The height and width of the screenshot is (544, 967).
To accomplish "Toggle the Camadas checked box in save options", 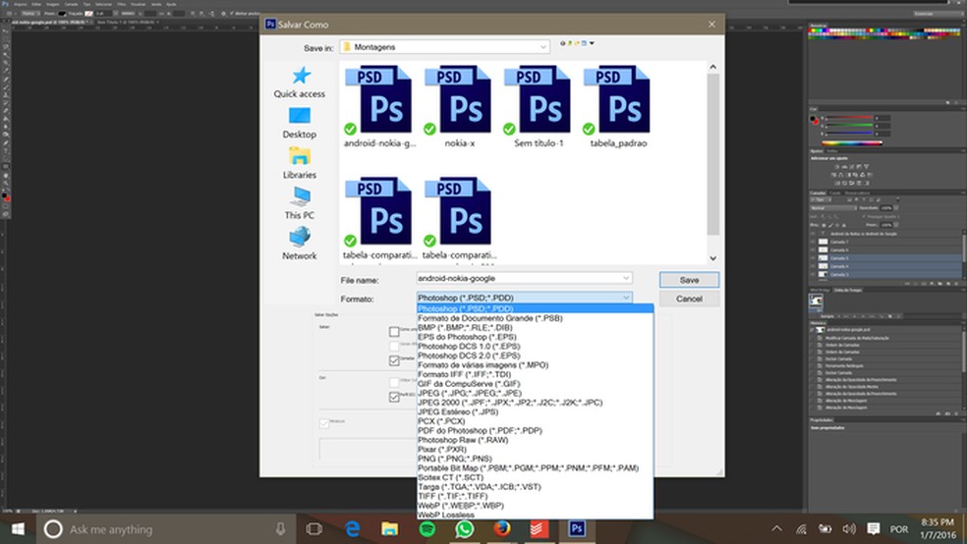I will click(394, 361).
